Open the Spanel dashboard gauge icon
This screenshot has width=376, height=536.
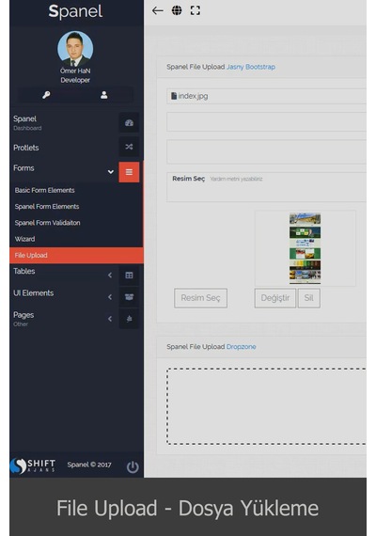coord(129,123)
